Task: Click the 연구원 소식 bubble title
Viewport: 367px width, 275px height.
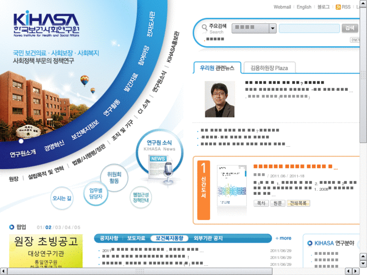Action: point(159,142)
